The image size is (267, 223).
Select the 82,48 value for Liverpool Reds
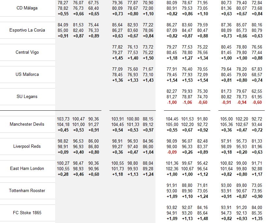click(202, 141)
